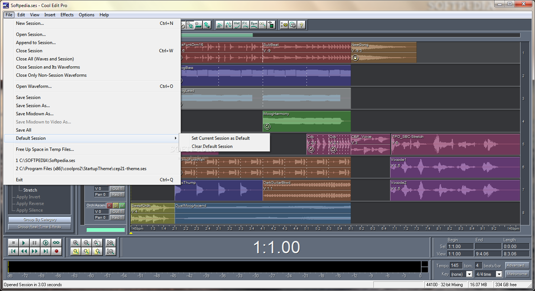
Task: Zoom in horizontally with the plus magnifier
Action: [76, 243]
